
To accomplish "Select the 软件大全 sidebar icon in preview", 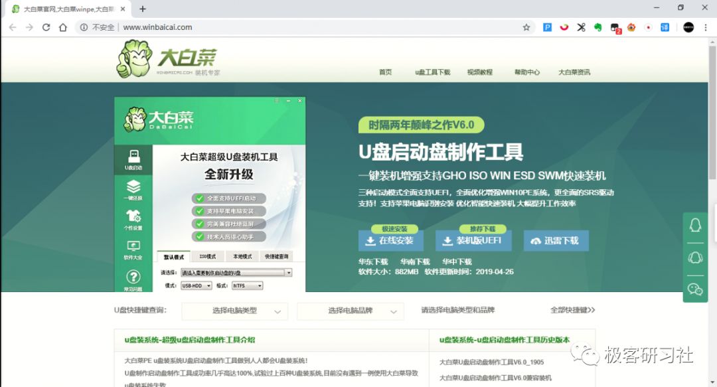I will [x=133, y=250].
